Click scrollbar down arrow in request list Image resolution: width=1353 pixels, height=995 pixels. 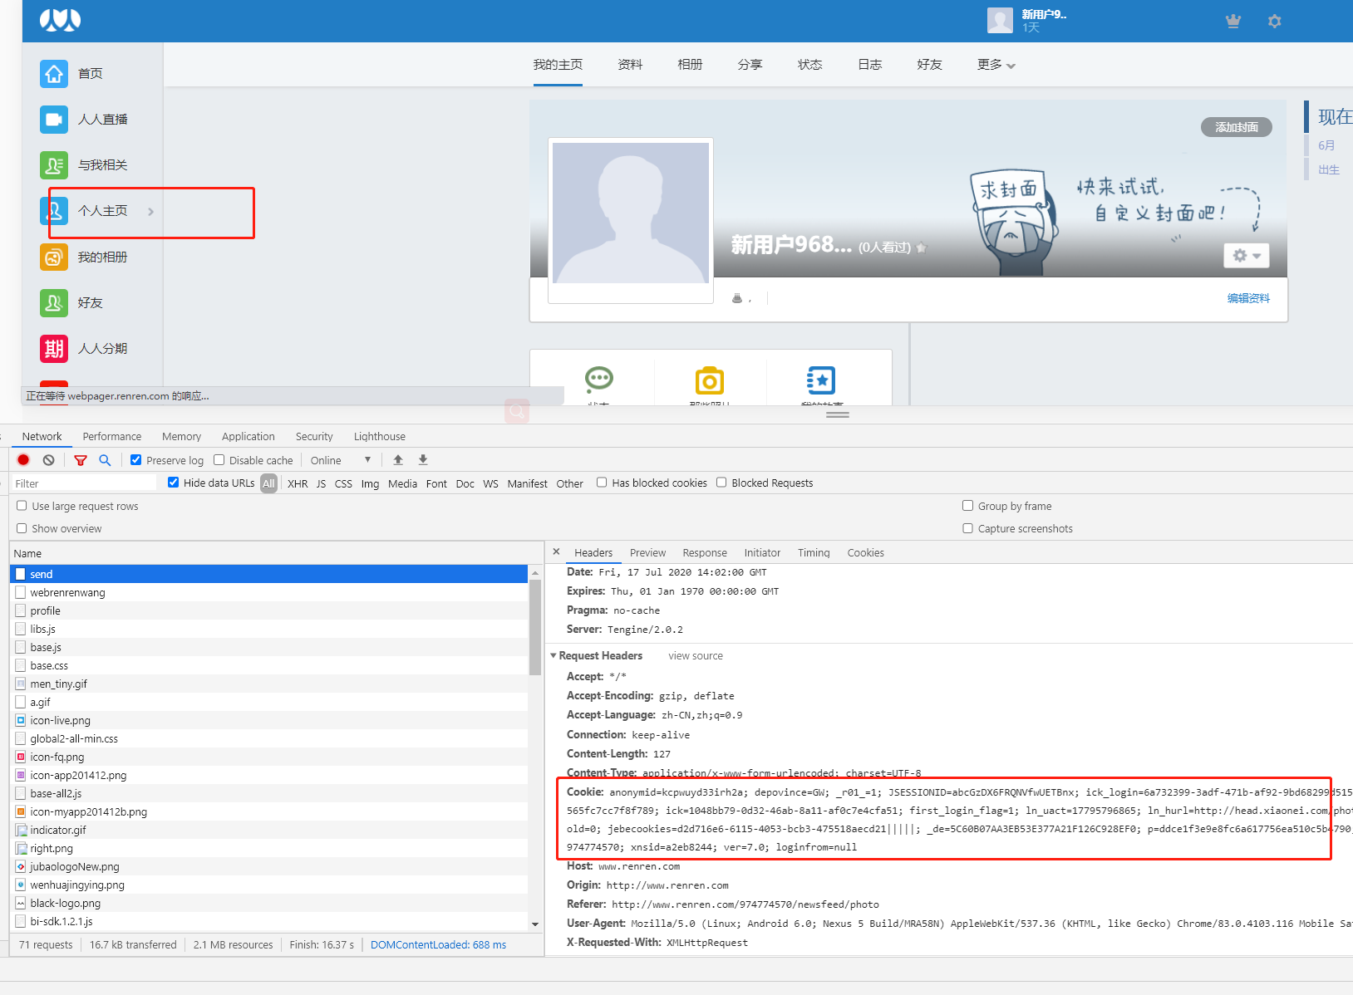click(x=535, y=924)
